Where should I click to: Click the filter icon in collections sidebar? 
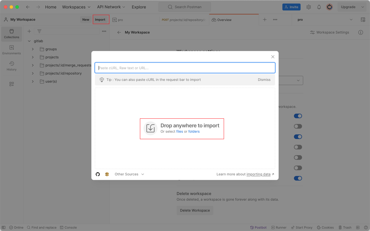tap(39, 31)
